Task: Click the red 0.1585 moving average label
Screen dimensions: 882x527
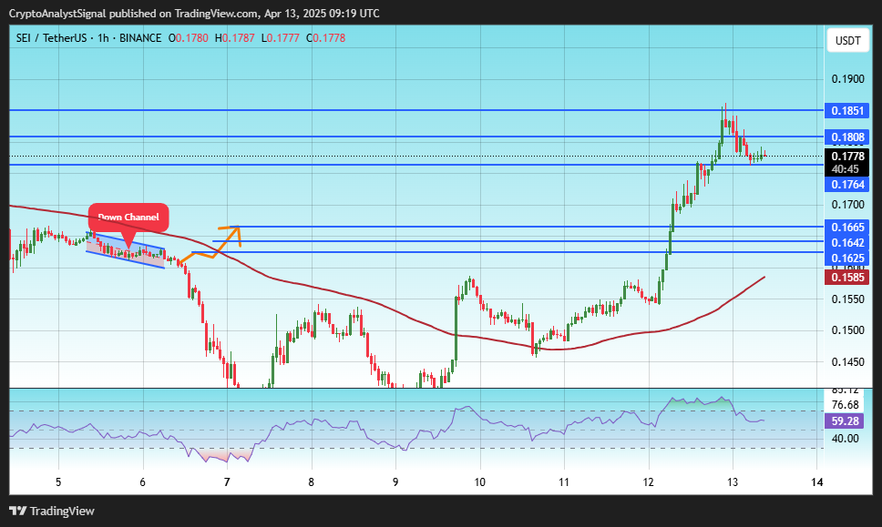Action: coord(847,277)
